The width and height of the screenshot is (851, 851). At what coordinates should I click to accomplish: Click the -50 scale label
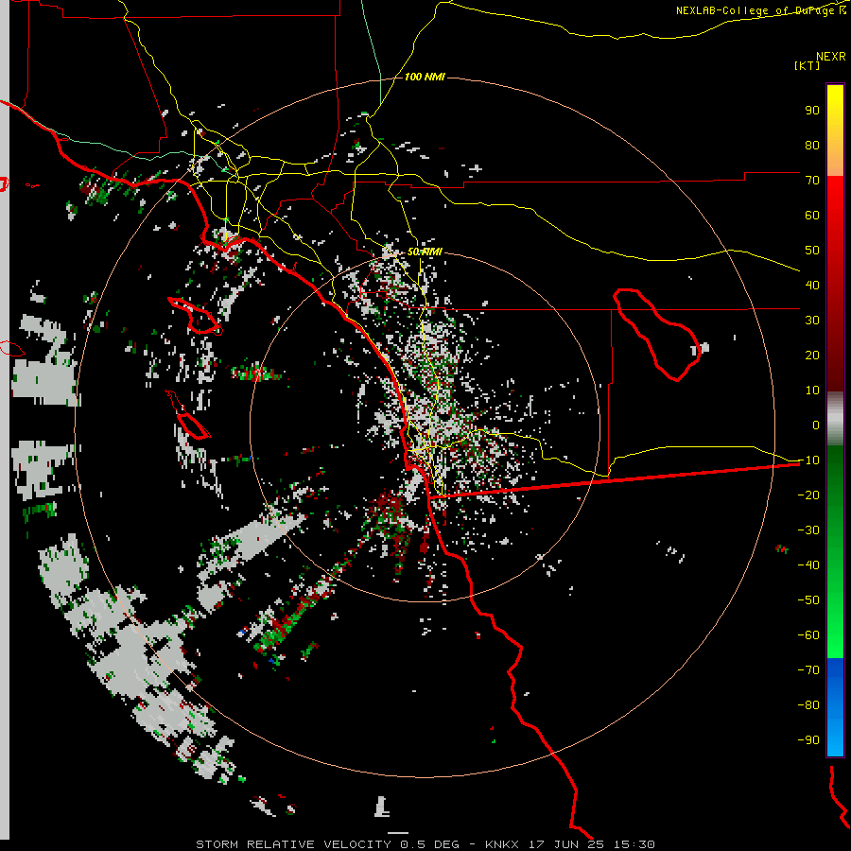pyautogui.click(x=808, y=600)
